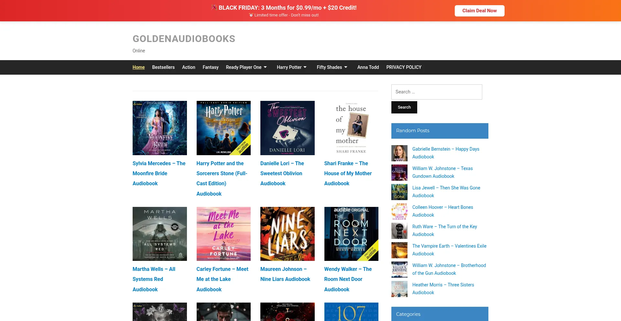The height and width of the screenshot is (321, 621).
Task: Click the Texas Gundown small cover icon
Action: tap(399, 173)
